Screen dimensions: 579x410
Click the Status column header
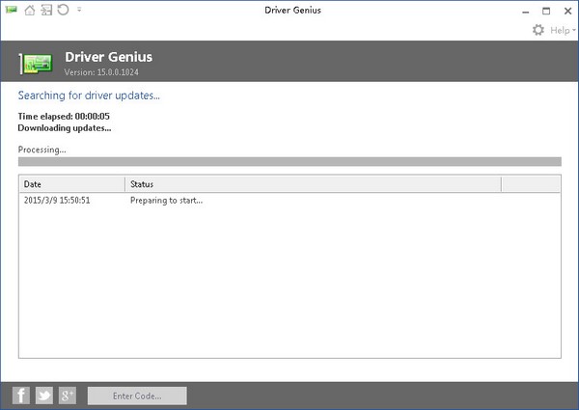point(313,184)
